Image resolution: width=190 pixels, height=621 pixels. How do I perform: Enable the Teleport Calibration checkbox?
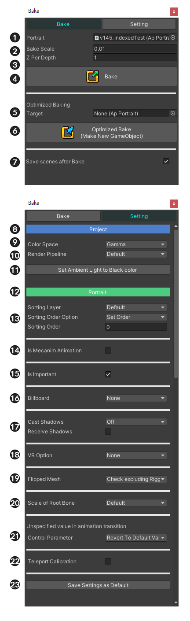pos(108,562)
